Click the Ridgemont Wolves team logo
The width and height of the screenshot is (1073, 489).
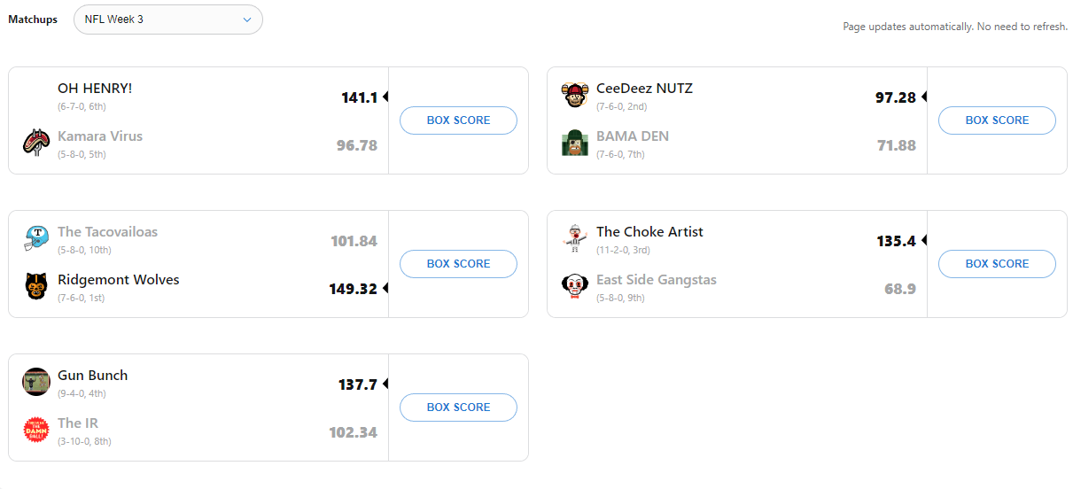click(x=36, y=285)
